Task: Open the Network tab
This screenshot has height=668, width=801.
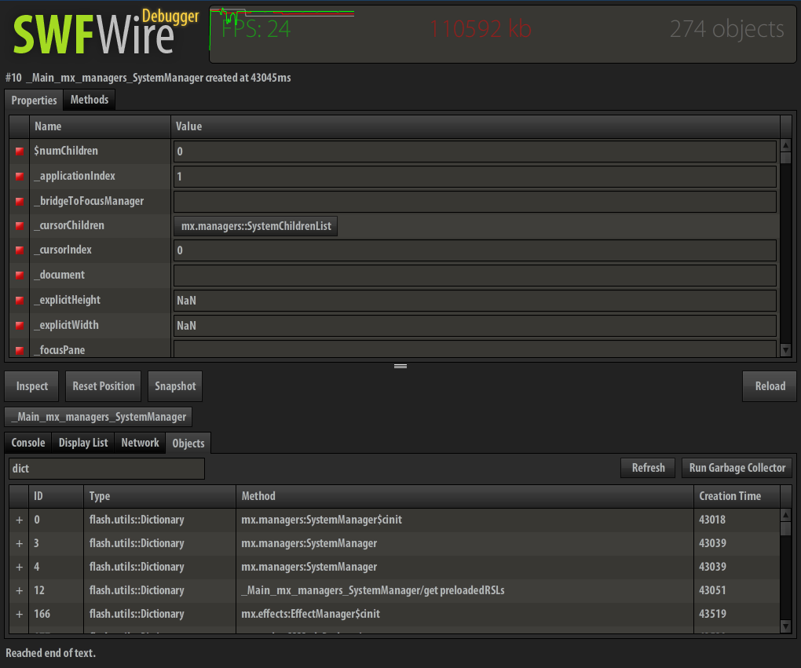Action: (140, 443)
